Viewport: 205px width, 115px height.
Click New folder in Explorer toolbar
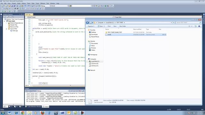click(x=122, y=26)
